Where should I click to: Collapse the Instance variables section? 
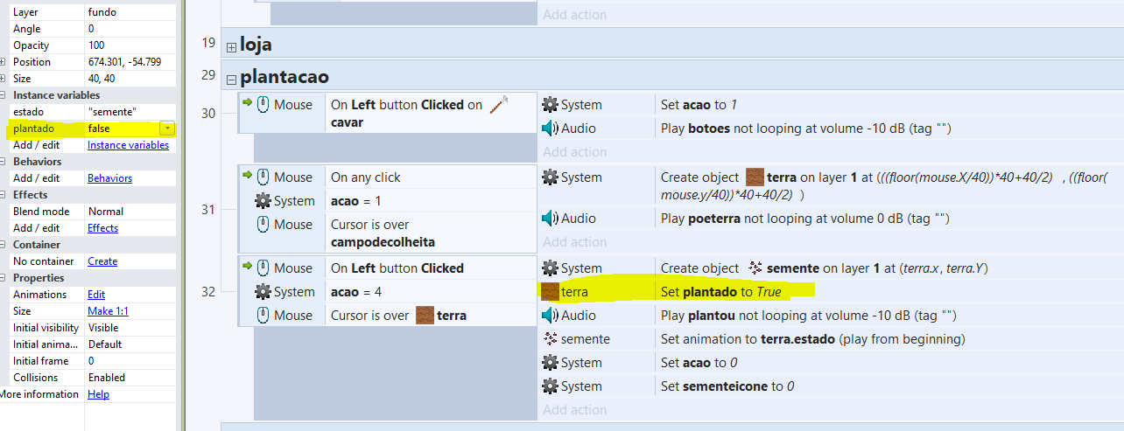click(x=4, y=95)
